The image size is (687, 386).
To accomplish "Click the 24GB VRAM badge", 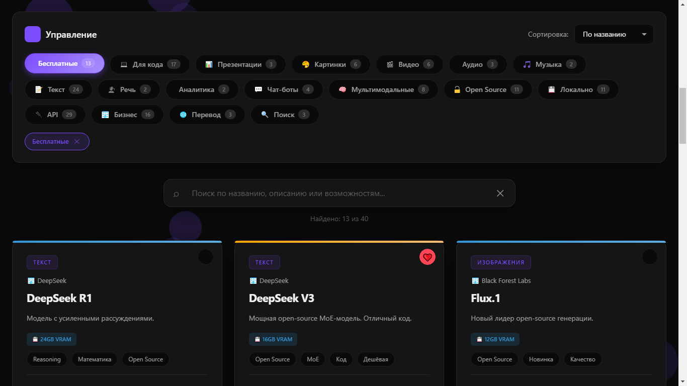I will 51,339.
